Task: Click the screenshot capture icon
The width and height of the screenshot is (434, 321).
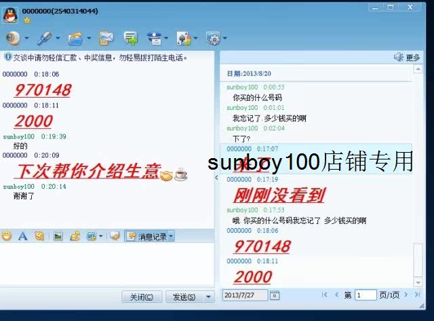Action: 90,236
